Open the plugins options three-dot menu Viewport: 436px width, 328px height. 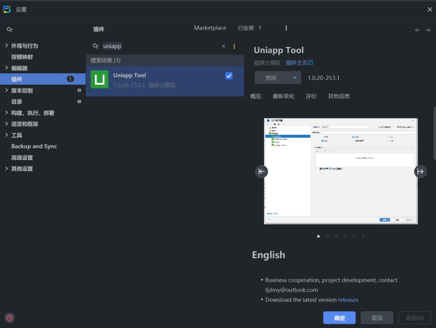(x=286, y=28)
